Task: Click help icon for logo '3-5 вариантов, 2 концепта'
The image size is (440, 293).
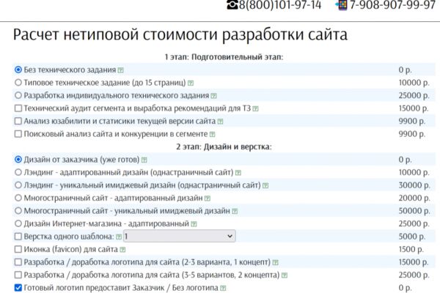Action: coord(285,275)
